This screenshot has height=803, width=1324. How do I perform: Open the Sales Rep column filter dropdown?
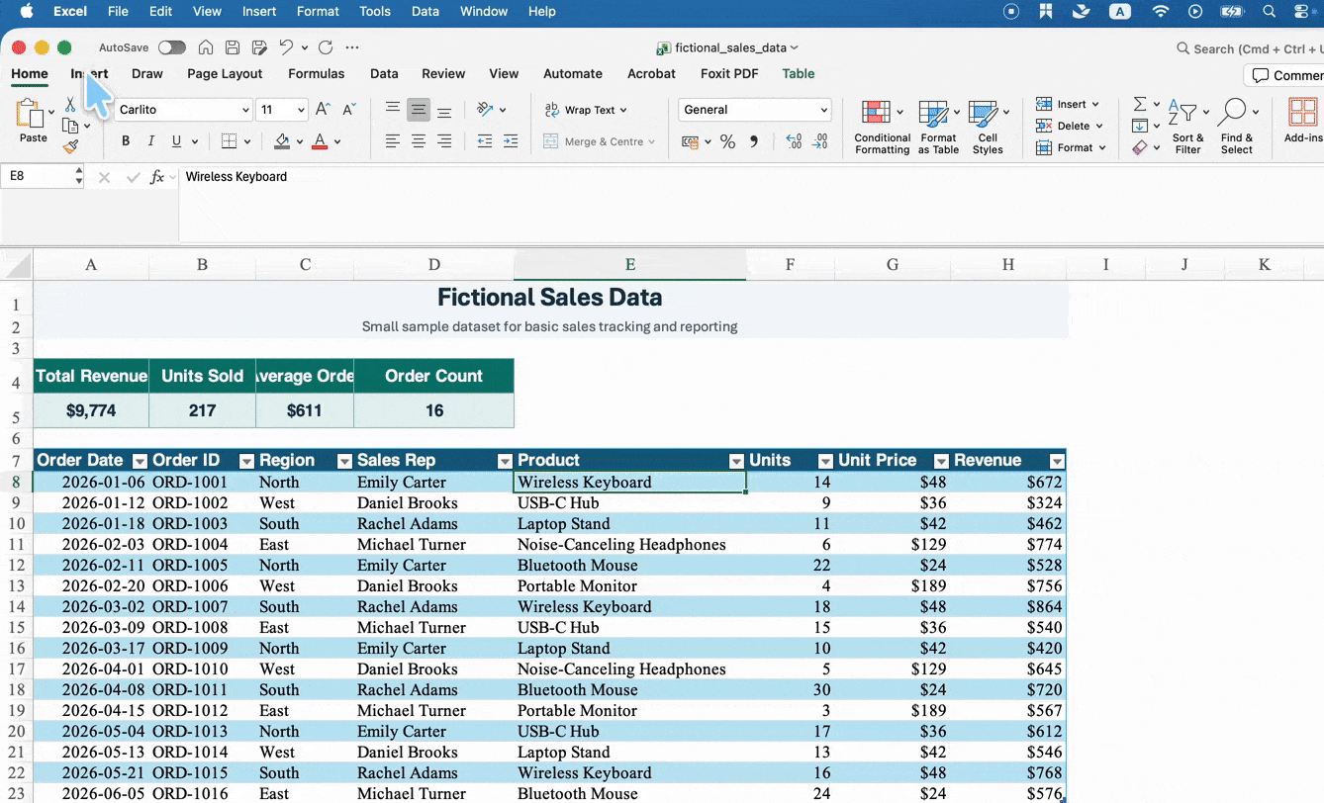tap(505, 461)
